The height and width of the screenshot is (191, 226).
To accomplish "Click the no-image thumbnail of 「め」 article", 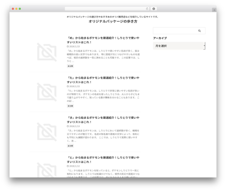I will point(47,52).
